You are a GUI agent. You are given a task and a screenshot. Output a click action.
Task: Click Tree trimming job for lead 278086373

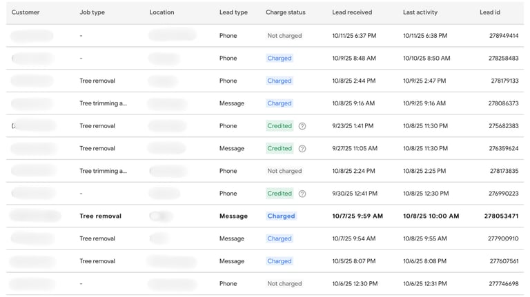point(103,103)
